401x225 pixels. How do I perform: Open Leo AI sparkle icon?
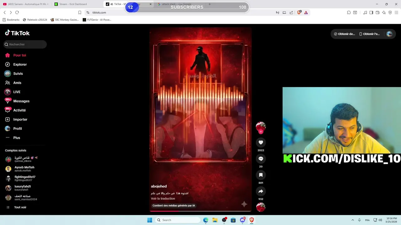384,12
